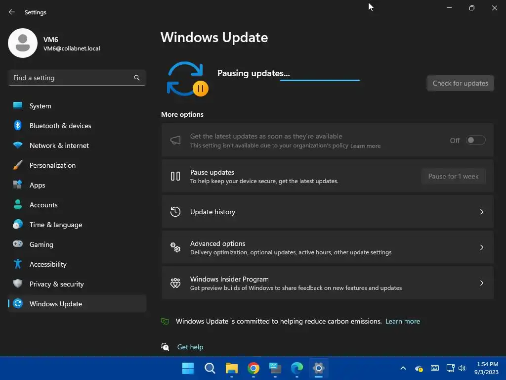Image resolution: width=506 pixels, height=380 pixels.
Task: Expand Advanced options chevron
Action: click(x=481, y=247)
